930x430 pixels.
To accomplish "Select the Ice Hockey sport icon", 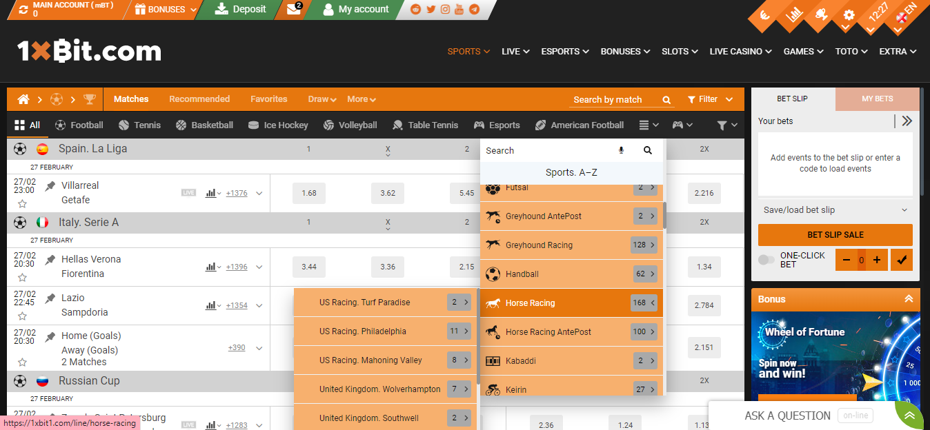I will point(255,125).
